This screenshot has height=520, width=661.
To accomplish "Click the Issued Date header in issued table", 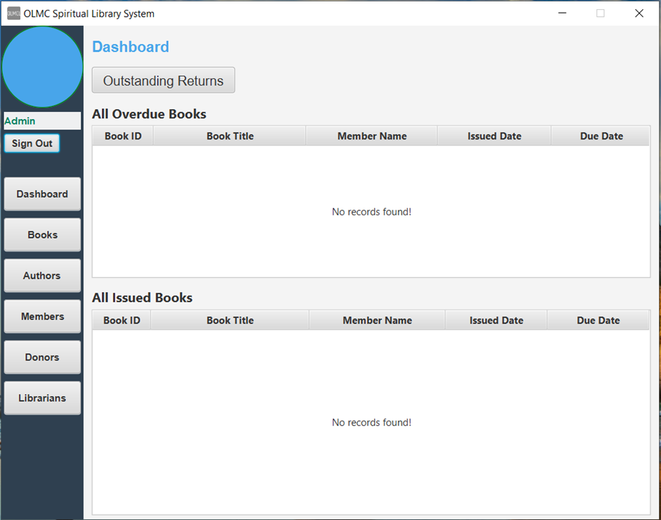I will tap(496, 319).
